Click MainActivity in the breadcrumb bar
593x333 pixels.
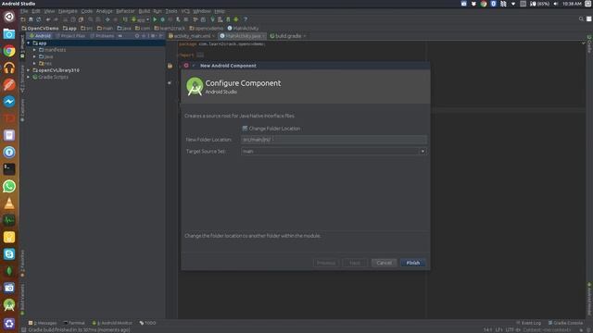click(x=243, y=29)
